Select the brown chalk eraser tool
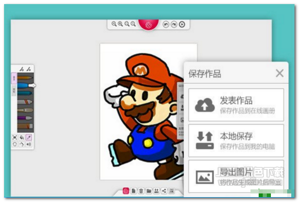 click(25, 126)
